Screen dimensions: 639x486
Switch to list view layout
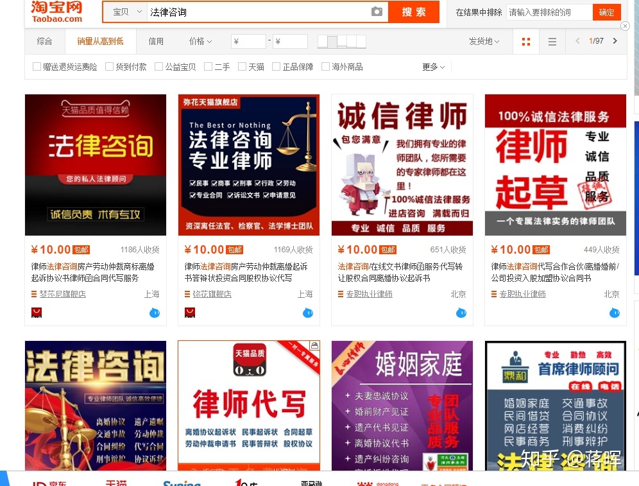tap(552, 40)
